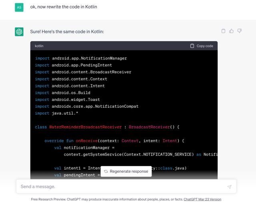This screenshot has width=256, height=203.
Task: Copy the response with the clipboard icon
Action: 223,31
